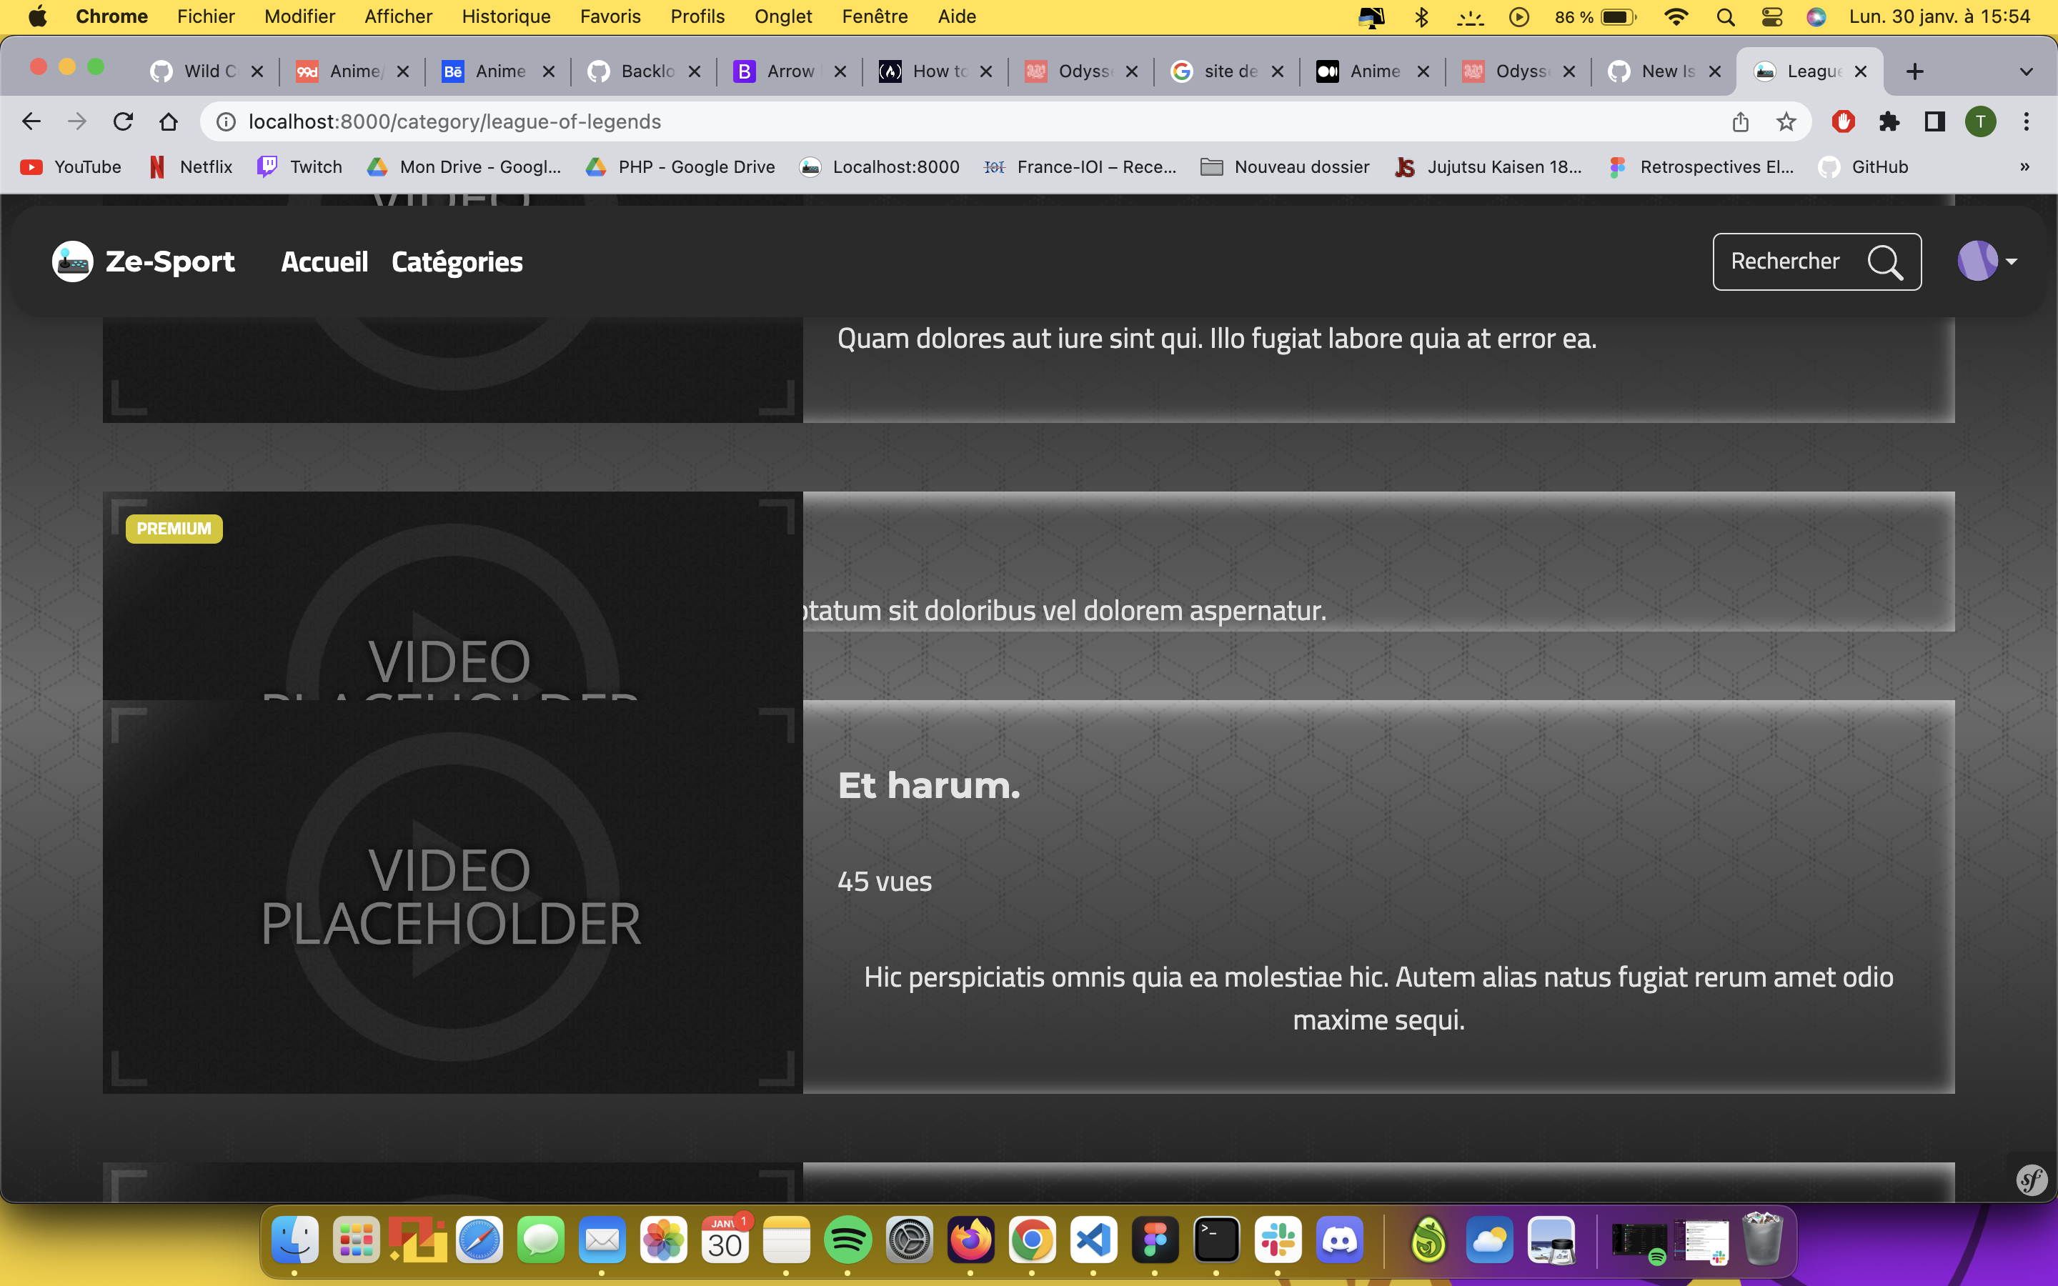This screenshot has height=1286, width=2058.
Task: Show hidden bookmarks with double chevron
Action: tap(2024, 166)
